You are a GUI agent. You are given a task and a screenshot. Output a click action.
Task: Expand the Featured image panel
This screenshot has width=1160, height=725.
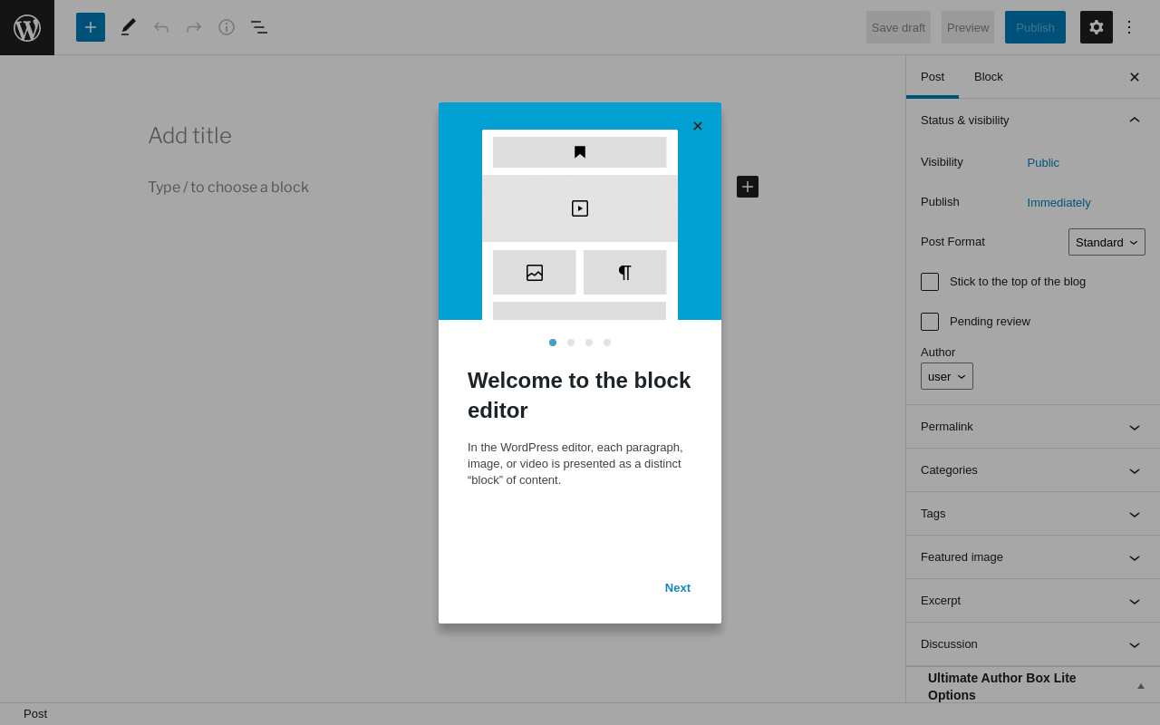[1033, 557]
